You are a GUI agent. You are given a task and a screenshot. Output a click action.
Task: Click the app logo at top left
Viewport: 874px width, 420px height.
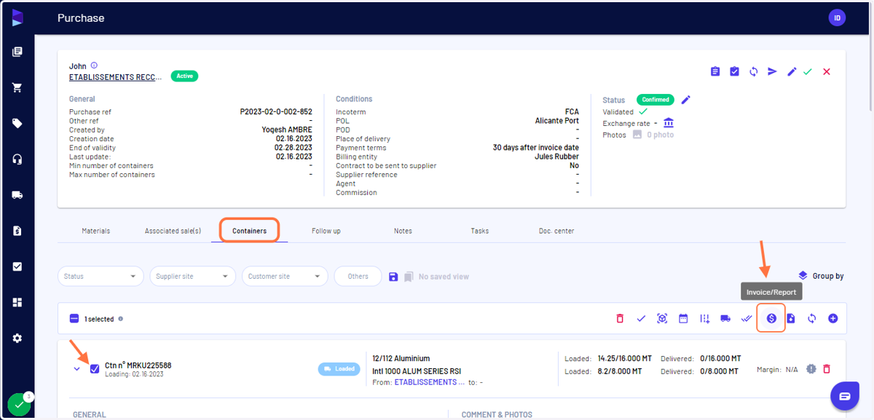[17, 17]
